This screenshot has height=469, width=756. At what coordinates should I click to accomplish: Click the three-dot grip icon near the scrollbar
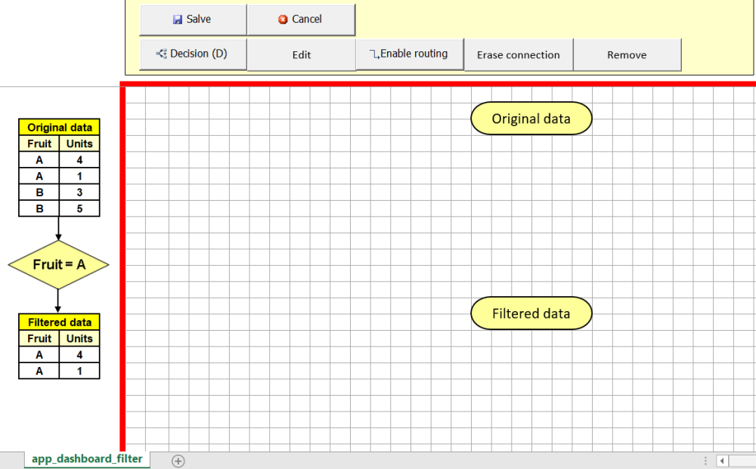(x=705, y=459)
